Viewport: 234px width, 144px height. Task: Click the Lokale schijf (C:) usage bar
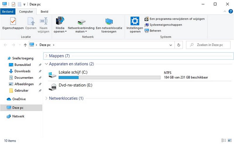pyautogui.click(x=109, y=77)
